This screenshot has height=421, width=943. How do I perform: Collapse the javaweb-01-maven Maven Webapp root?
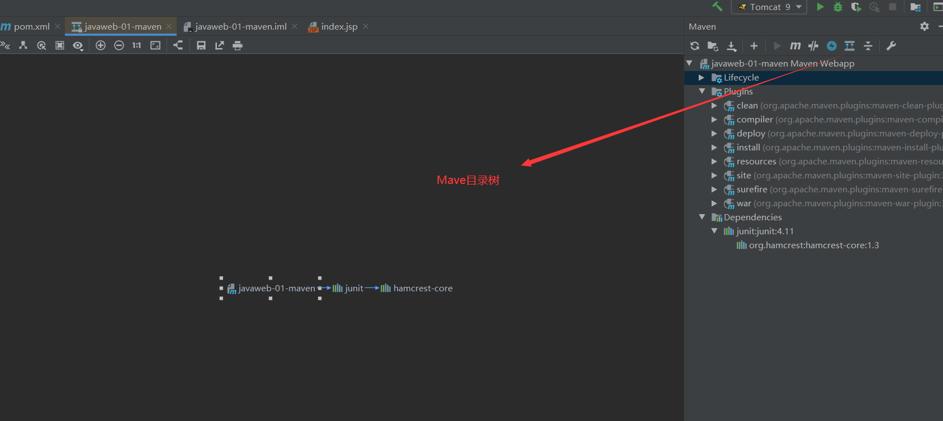(x=690, y=63)
